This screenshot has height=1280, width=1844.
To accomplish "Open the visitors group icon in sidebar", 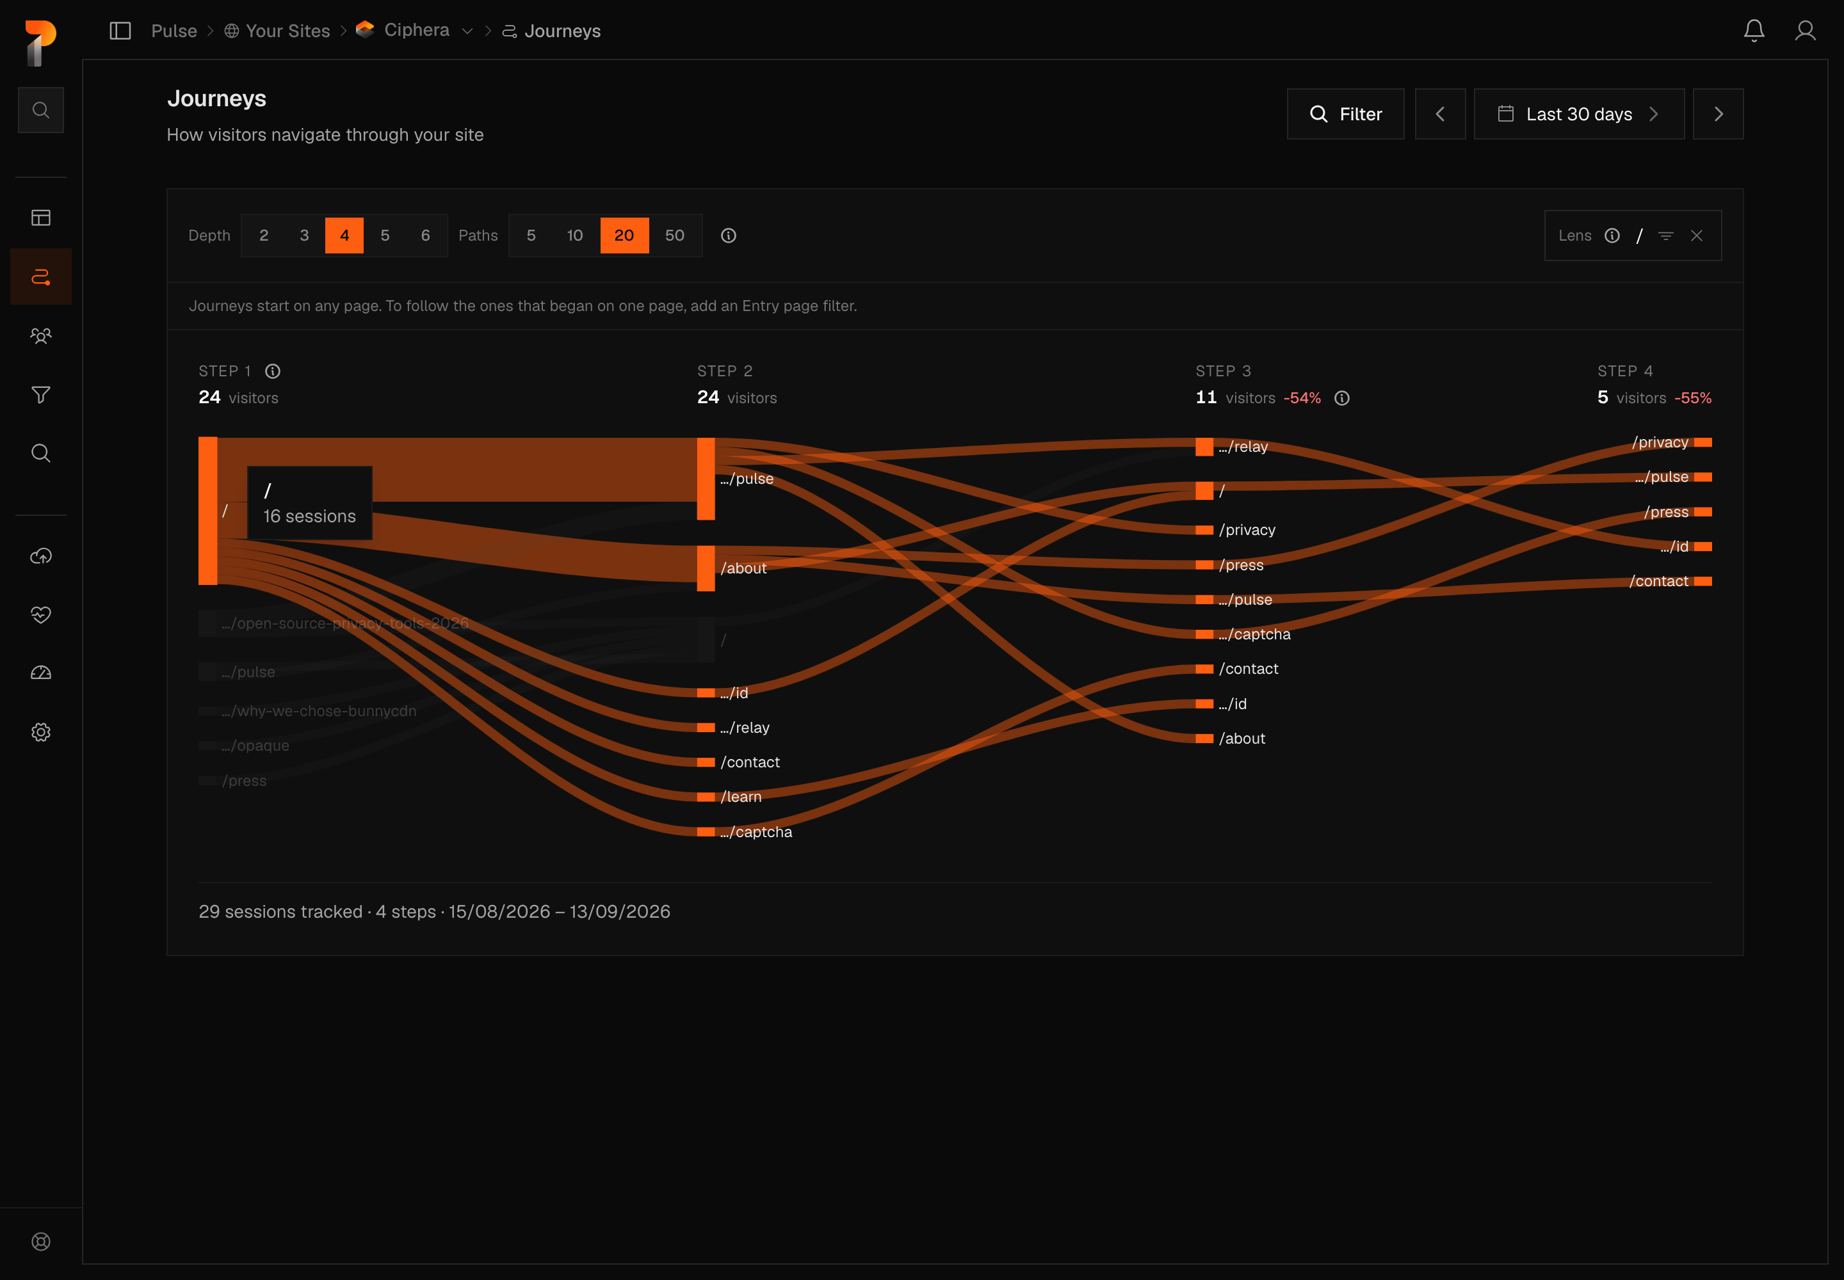I will point(41,336).
